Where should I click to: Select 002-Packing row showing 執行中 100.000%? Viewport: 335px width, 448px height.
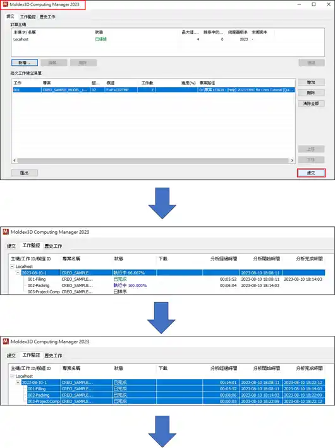pyautogui.click(x=175, y=285)
